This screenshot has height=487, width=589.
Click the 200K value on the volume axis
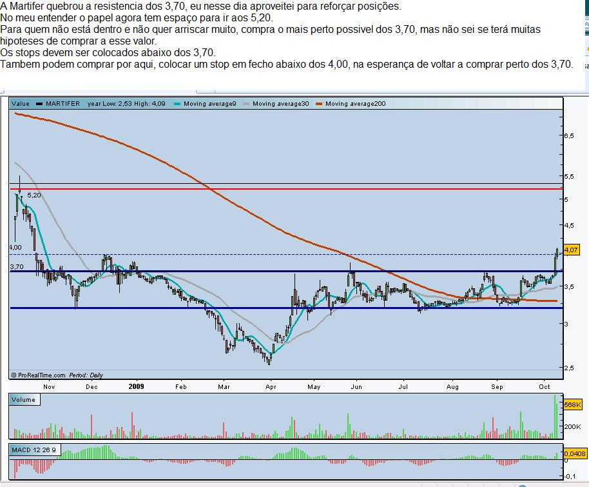click(x=572, y=426)
